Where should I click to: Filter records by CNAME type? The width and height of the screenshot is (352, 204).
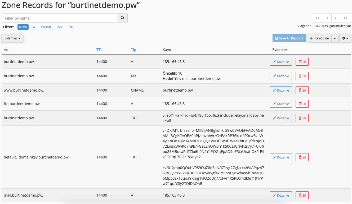click(46, 27)
